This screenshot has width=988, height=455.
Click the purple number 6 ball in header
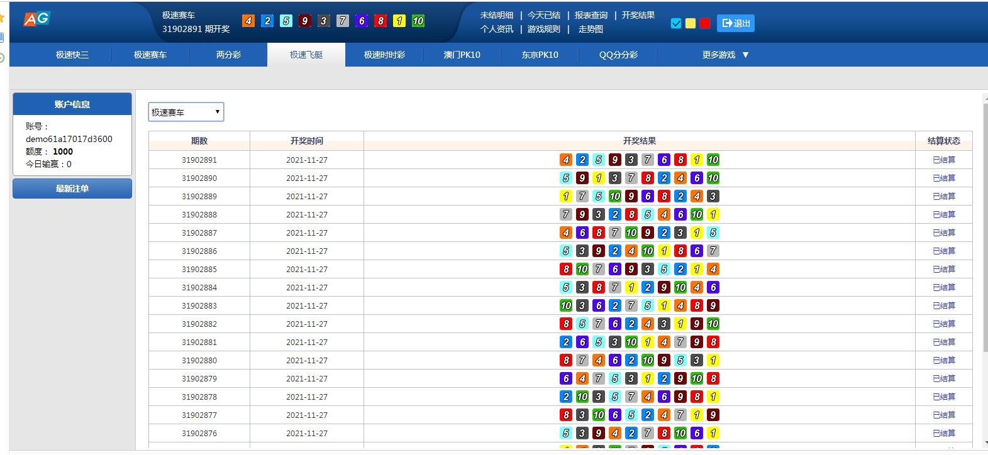(x=362, y=21)
